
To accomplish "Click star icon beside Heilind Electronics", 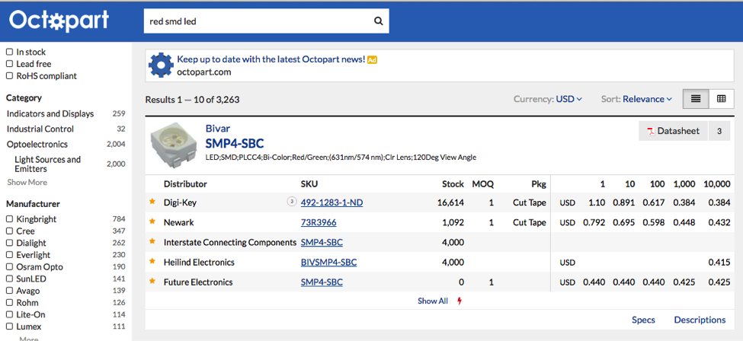I will tap(152, 261).
